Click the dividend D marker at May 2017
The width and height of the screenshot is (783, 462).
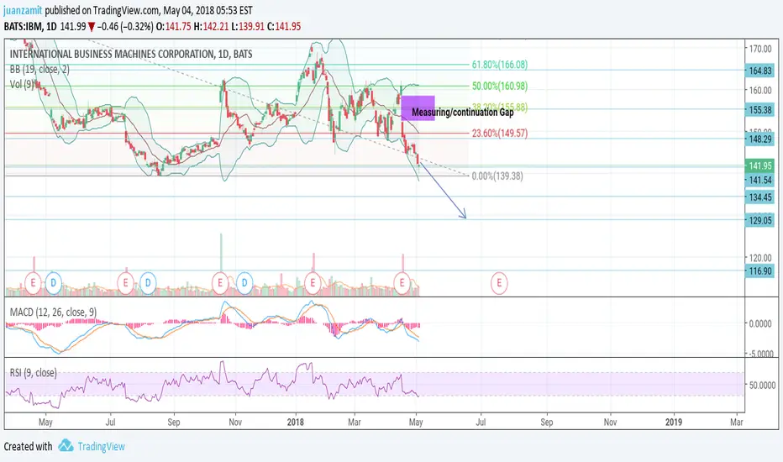pyautogui.click(x=54, y=283)
